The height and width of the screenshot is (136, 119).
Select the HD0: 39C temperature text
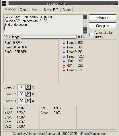[x=75, y=61]
